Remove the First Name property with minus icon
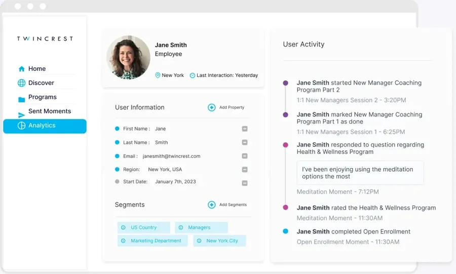 tap(245, 129)
